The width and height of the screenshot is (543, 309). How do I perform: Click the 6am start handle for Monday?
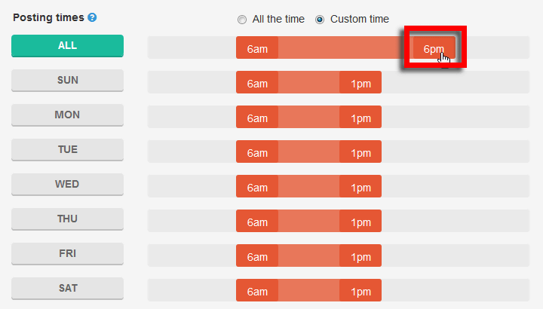click(257, 117)
